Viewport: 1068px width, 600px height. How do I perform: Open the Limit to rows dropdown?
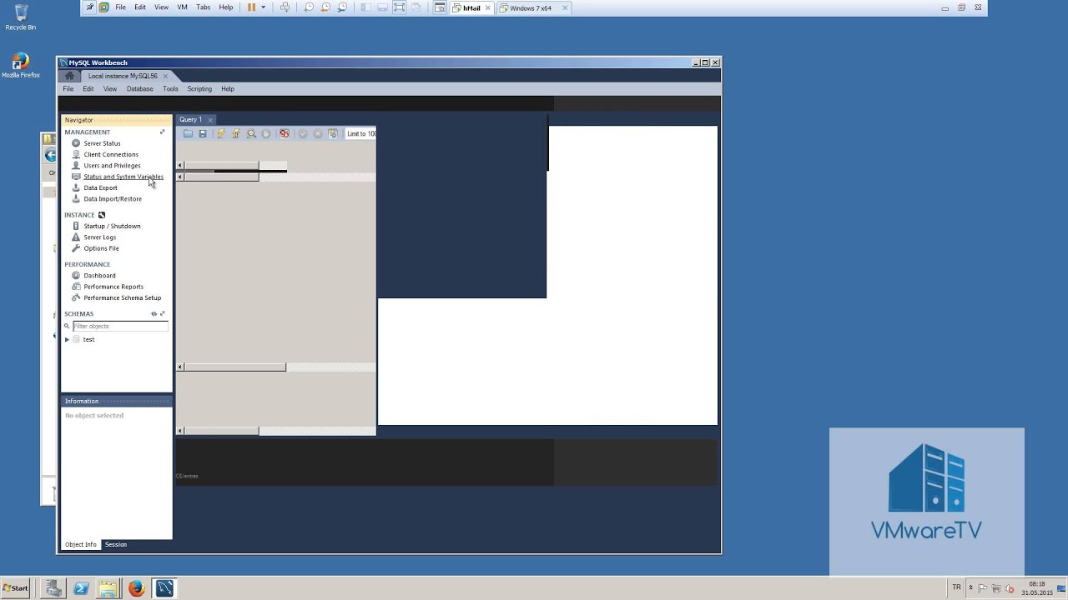(x=360, y=133)
